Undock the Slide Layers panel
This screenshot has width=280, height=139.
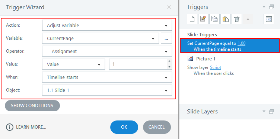[x=271, y=112]
